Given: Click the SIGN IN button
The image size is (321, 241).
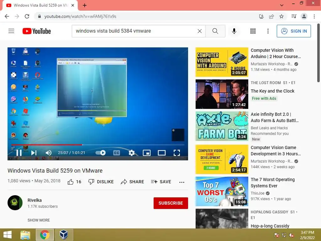Looking at the screenshot, I should pyautogui.click(x=293, y=31).
